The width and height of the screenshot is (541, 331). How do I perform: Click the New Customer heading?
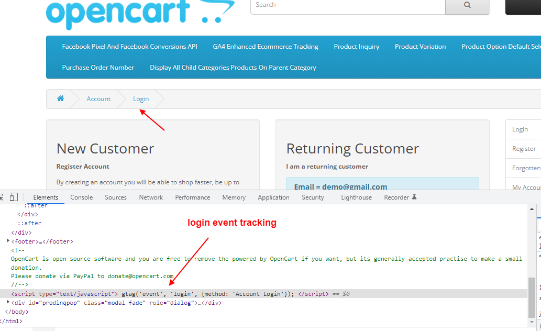105,148
